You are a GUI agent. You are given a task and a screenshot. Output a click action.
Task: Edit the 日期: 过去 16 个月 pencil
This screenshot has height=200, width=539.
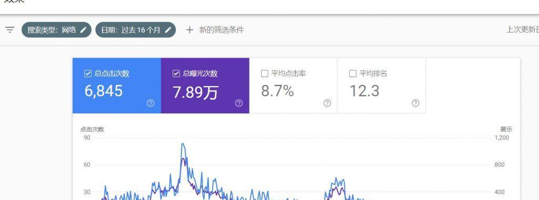click(168, 30)
